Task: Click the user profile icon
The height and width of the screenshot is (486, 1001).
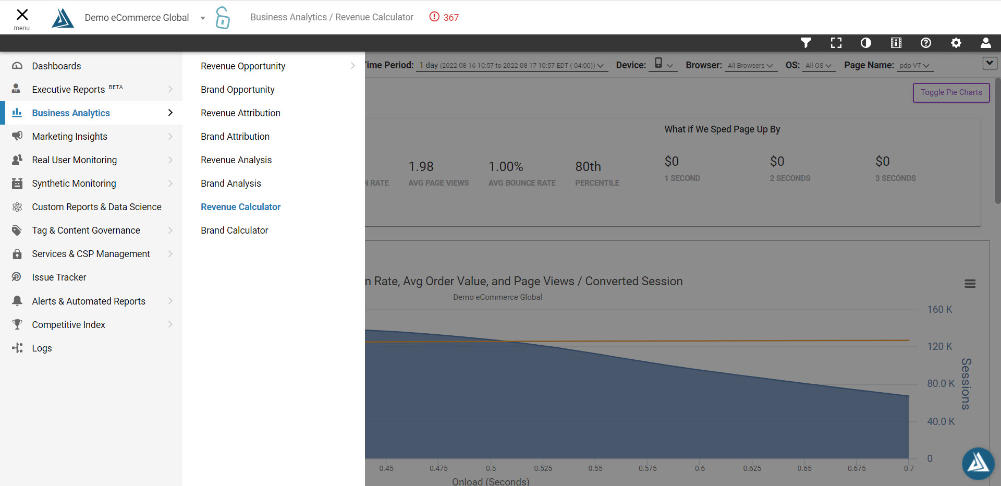Action: coord(985,43)
